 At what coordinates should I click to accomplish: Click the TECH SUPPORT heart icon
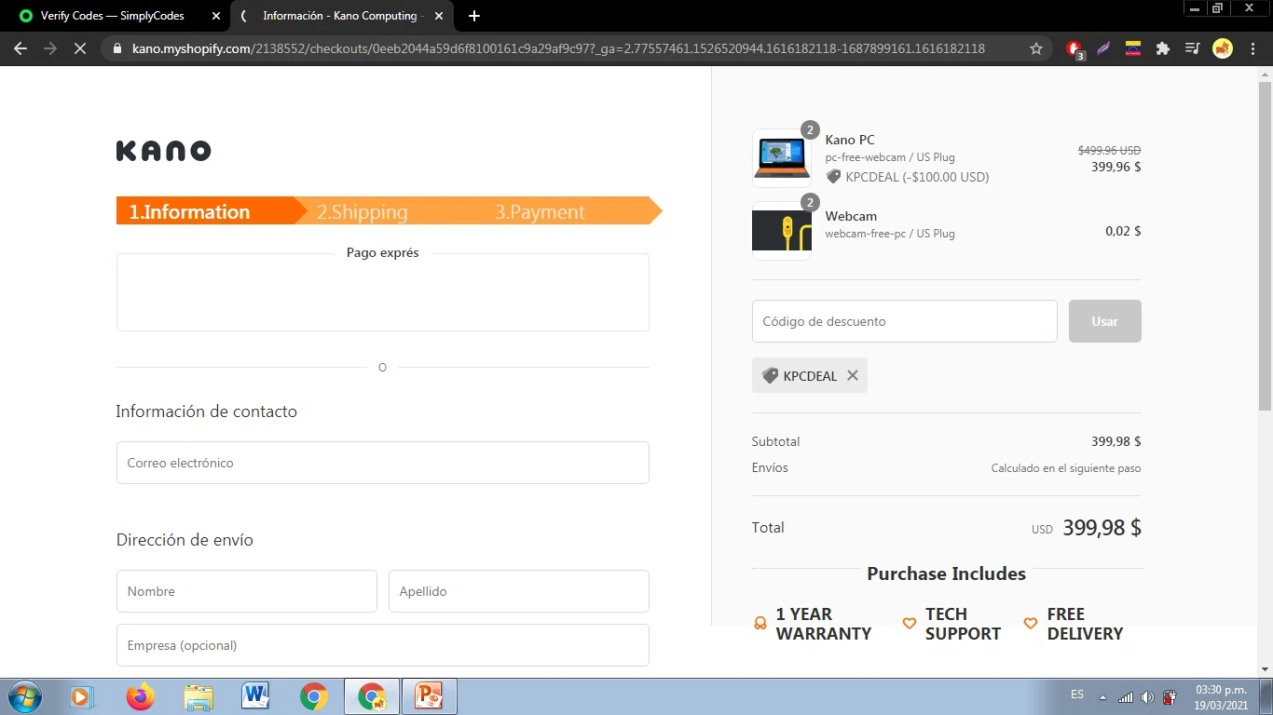point(910,623)
